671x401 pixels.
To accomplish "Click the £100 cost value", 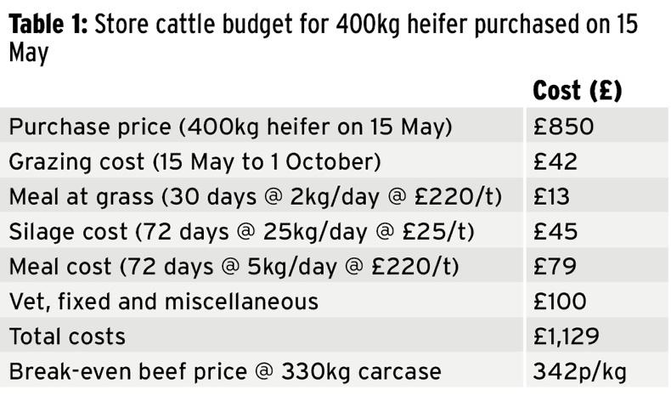I will 562,301.
